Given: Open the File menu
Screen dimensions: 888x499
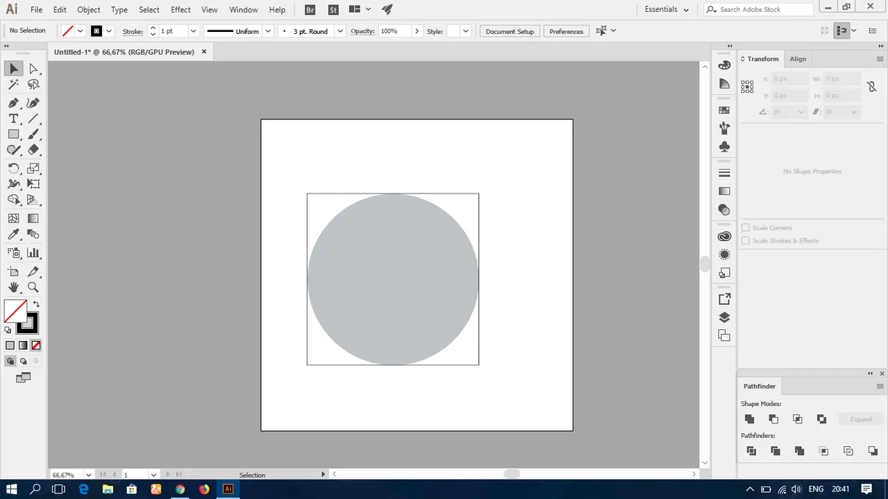Looking at the screenshot, I should pyautogui.click(x=36, y=10).
